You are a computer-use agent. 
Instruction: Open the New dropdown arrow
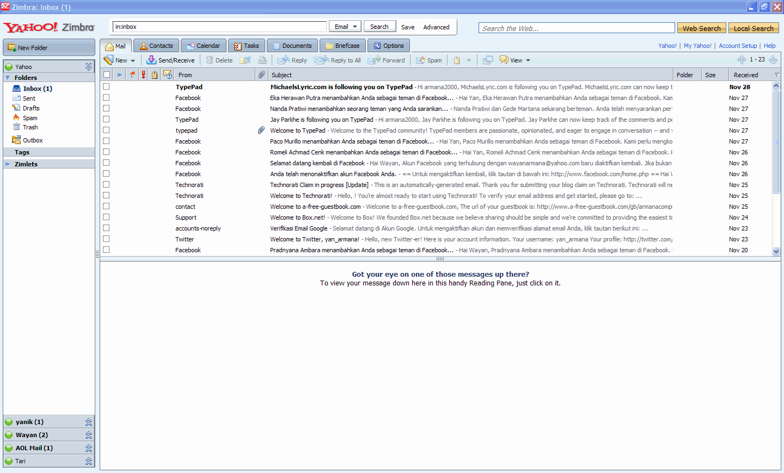pos(133,60)
